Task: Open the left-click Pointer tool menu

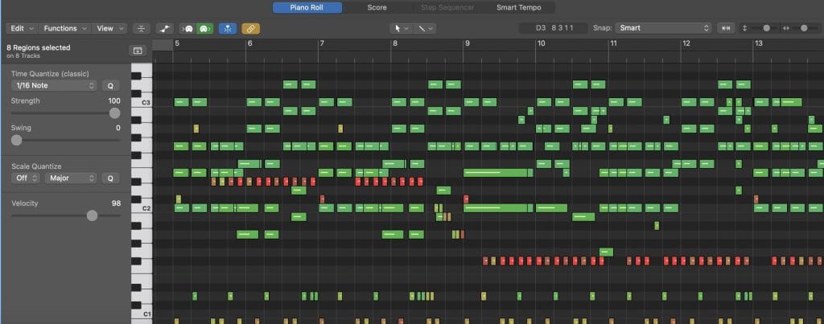Action: click(400, 28)
